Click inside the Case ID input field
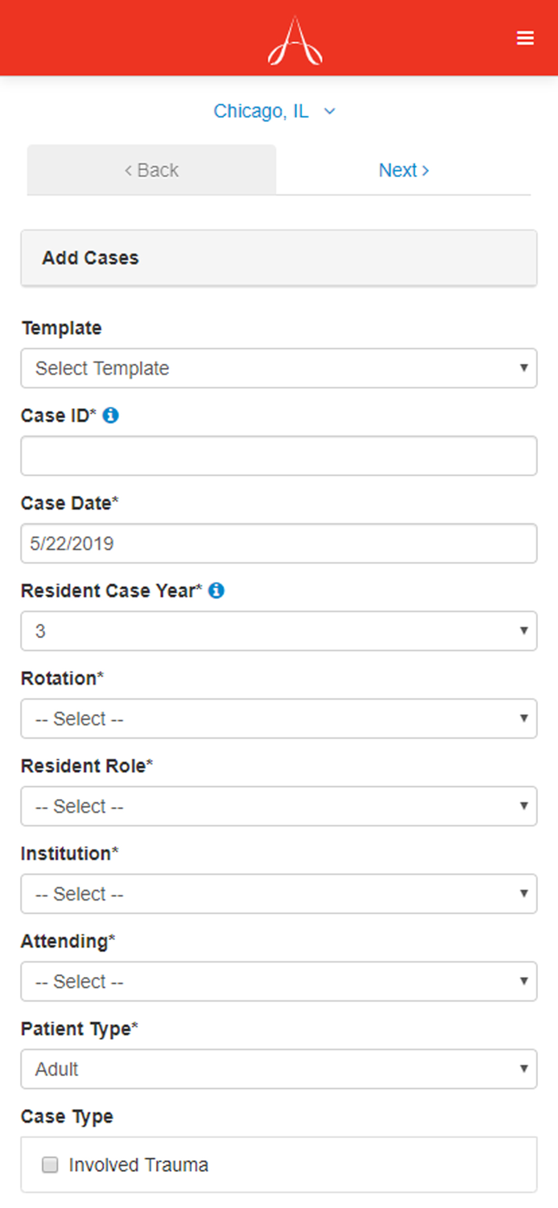558x1208 pixels. point(279,456)
